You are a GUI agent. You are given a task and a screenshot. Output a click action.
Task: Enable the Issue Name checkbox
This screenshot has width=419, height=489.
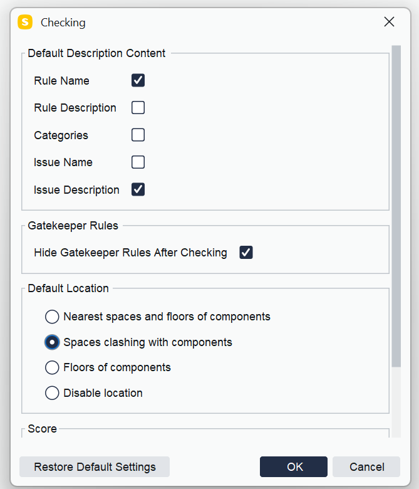coord(138,162)
